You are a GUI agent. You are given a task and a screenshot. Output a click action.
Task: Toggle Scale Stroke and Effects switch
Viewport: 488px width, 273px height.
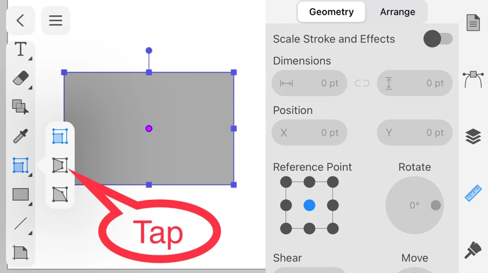click(437, 39)
